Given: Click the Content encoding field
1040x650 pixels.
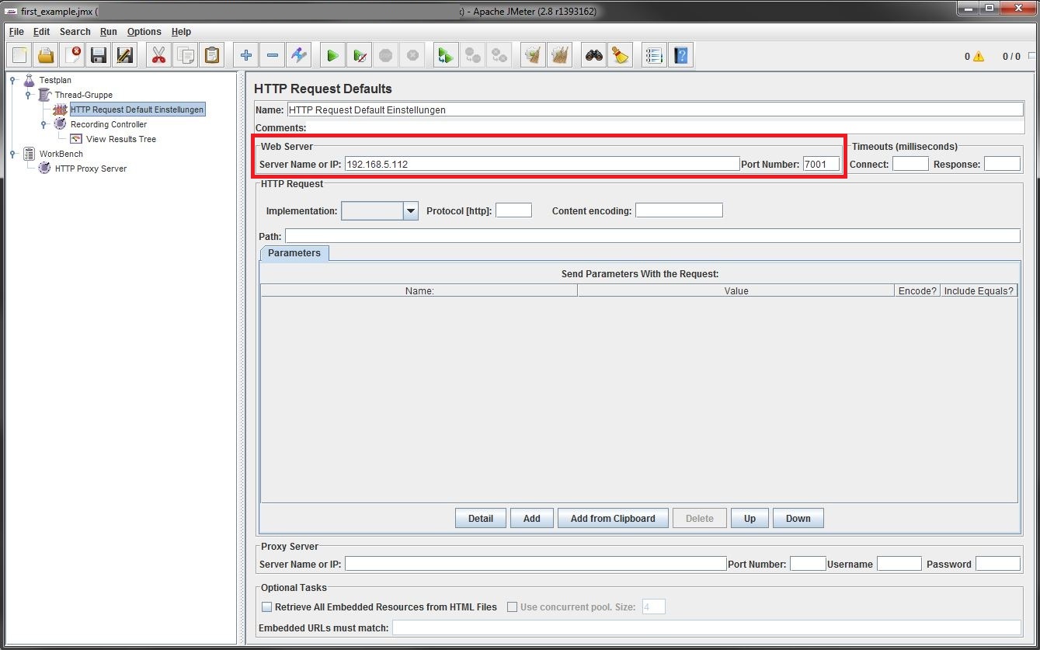Looking at the screenshot, I should (679, 210).
